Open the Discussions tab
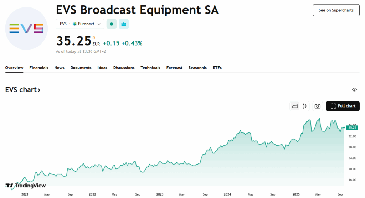The width and height of the screenshot is (365, 198). click(x=124, y=68)
